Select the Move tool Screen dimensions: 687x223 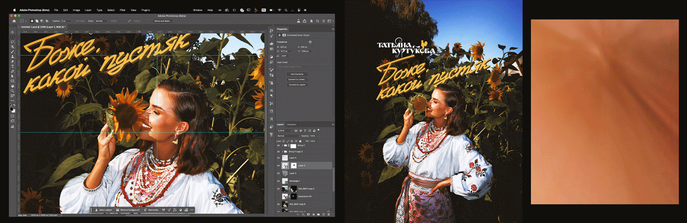12,31
